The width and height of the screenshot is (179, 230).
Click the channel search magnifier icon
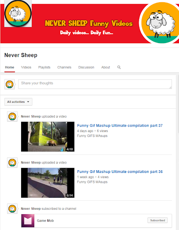pos(119,67)
